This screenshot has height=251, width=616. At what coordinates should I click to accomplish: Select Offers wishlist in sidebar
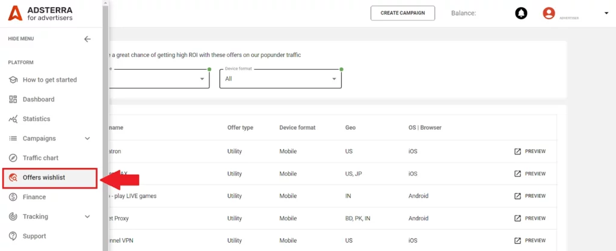tap(44, 178)
